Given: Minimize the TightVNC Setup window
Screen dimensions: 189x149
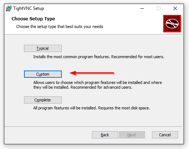Looking at the screenshot, I should (142, 8).
